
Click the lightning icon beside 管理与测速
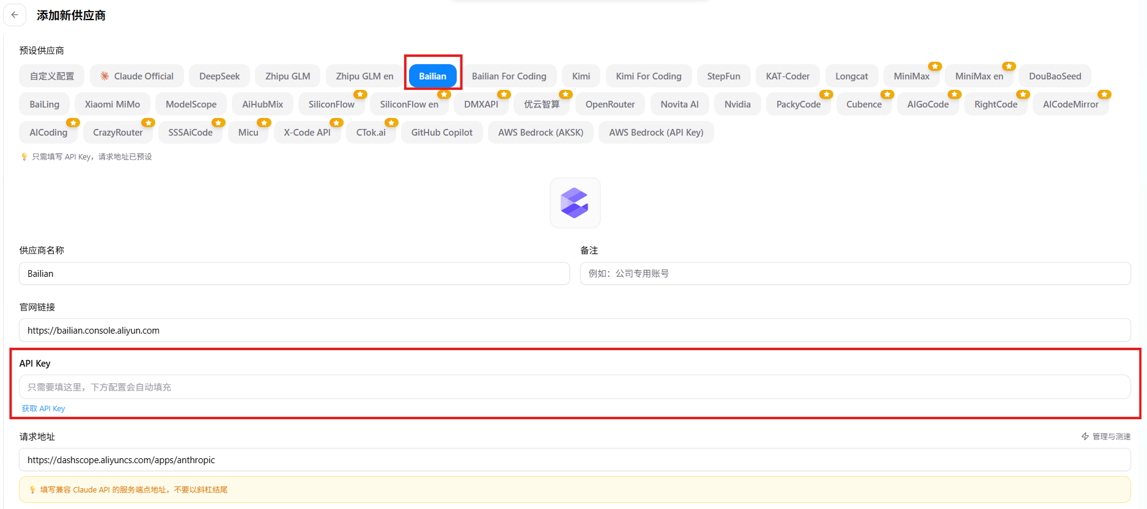tap(1085, 436)
